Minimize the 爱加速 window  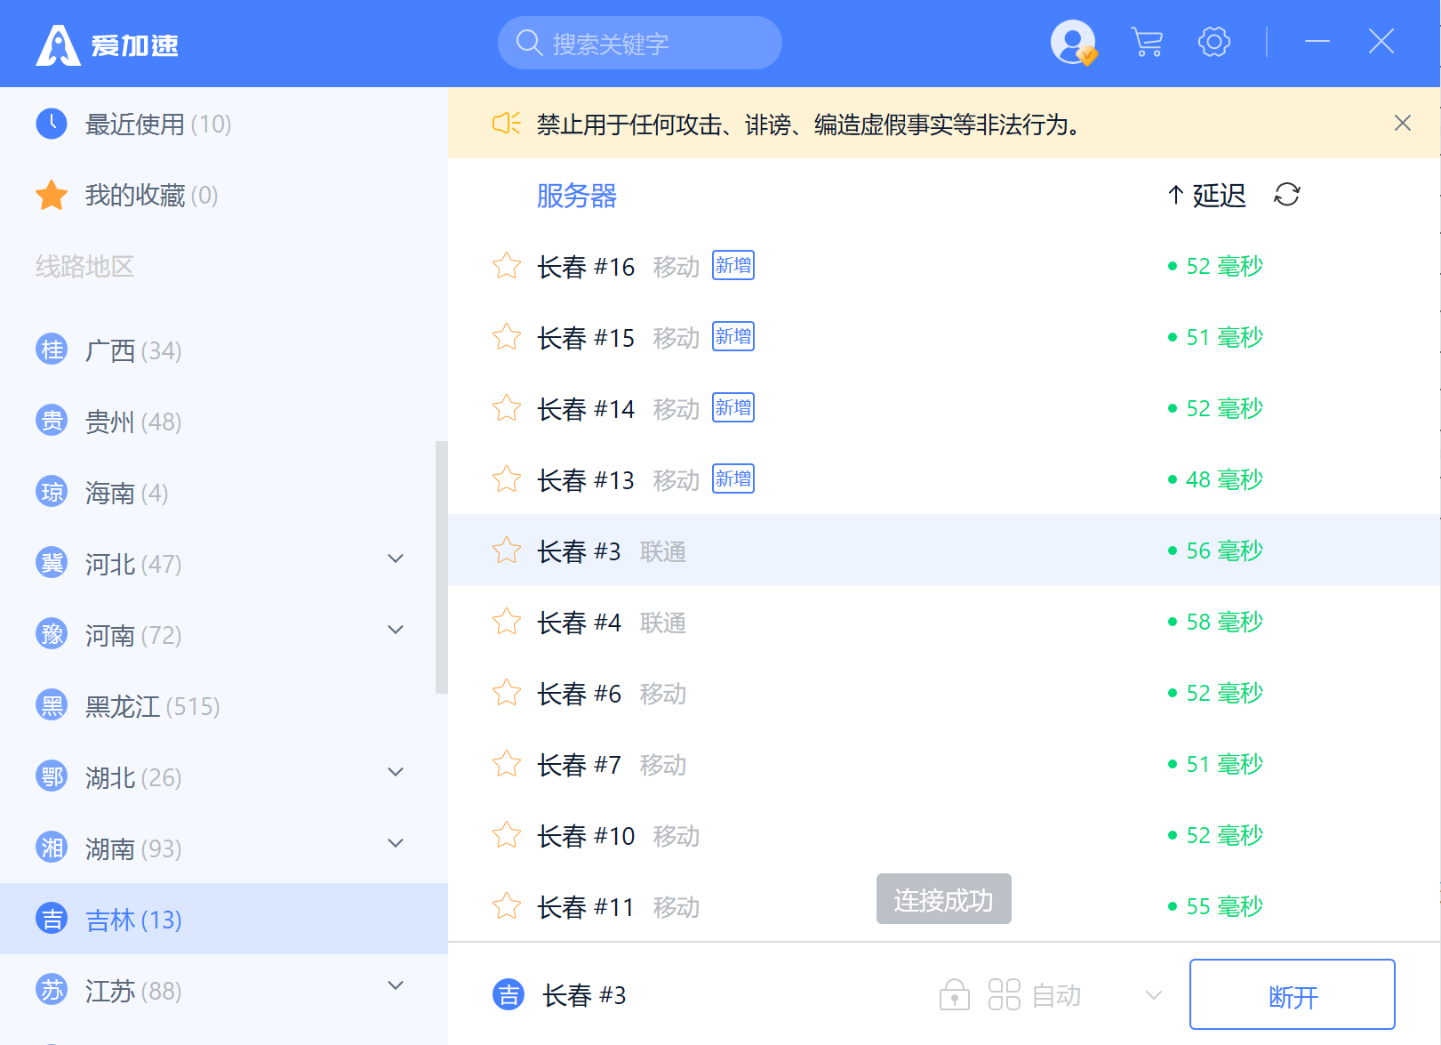(x=1317, y=42)
